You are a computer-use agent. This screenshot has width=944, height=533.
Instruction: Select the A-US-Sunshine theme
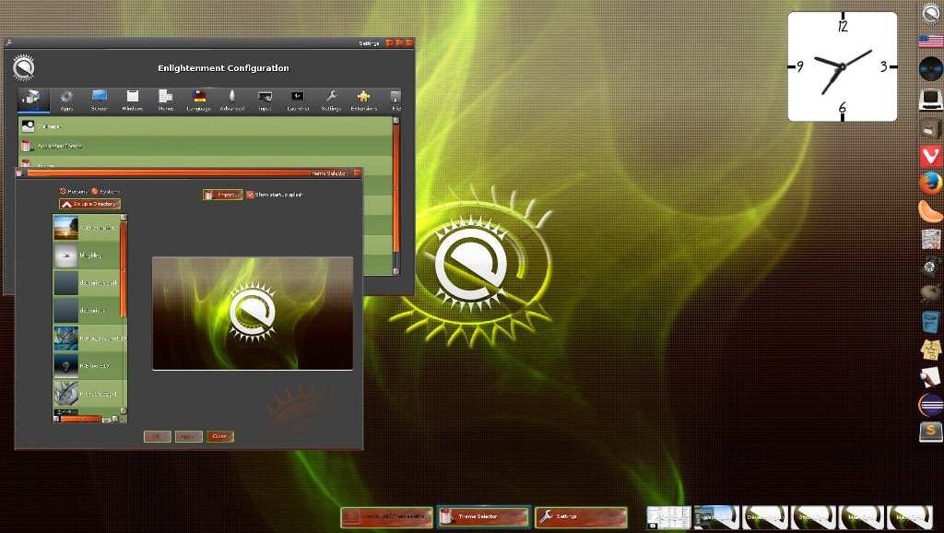tap(87, 228)
